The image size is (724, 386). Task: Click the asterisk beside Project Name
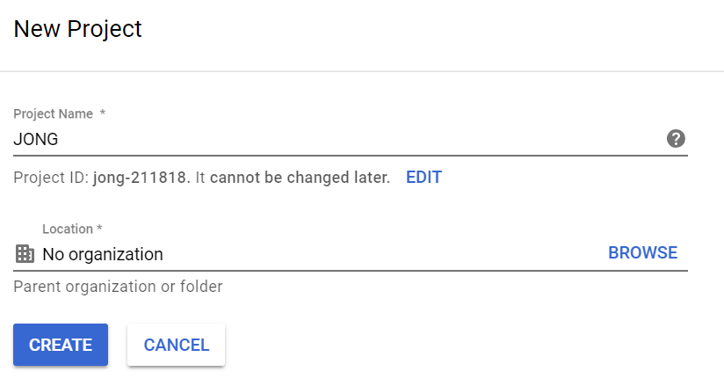point(103,114)
